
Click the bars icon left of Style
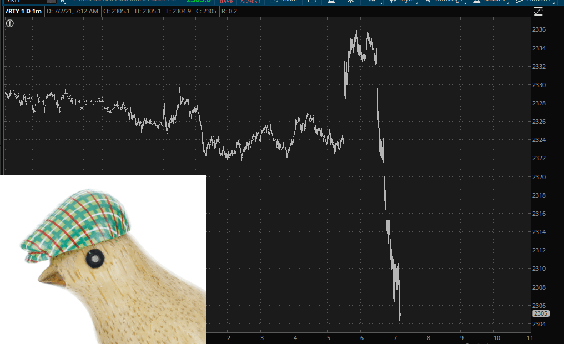click(x=372, y=2)
